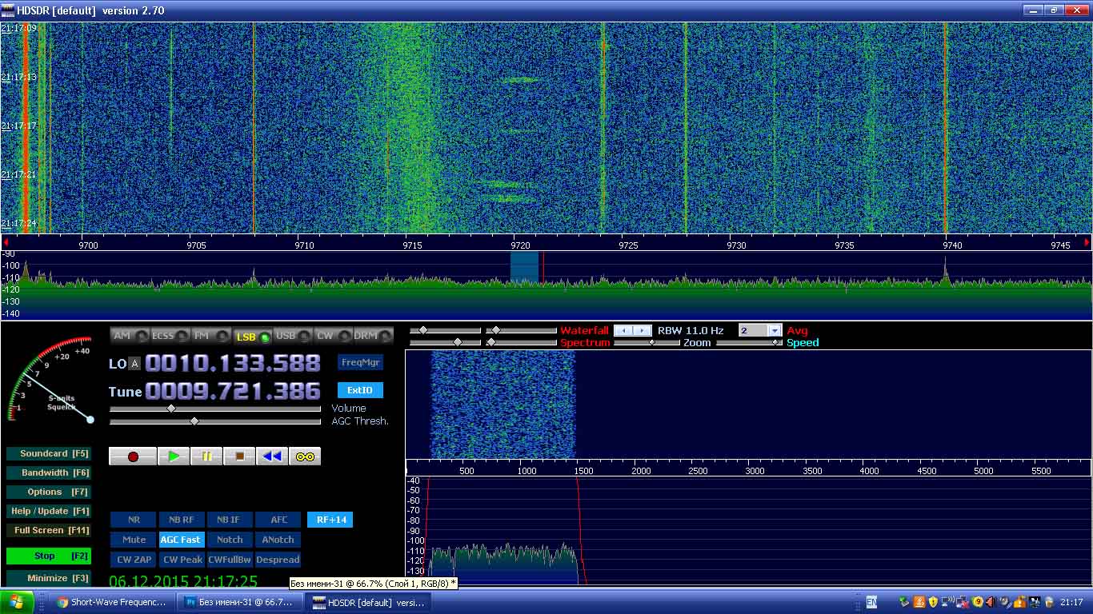Select ECSS demodulation mode
Image resolution: width=1093 pixels, height=614 pixels.
coord(170,337)
